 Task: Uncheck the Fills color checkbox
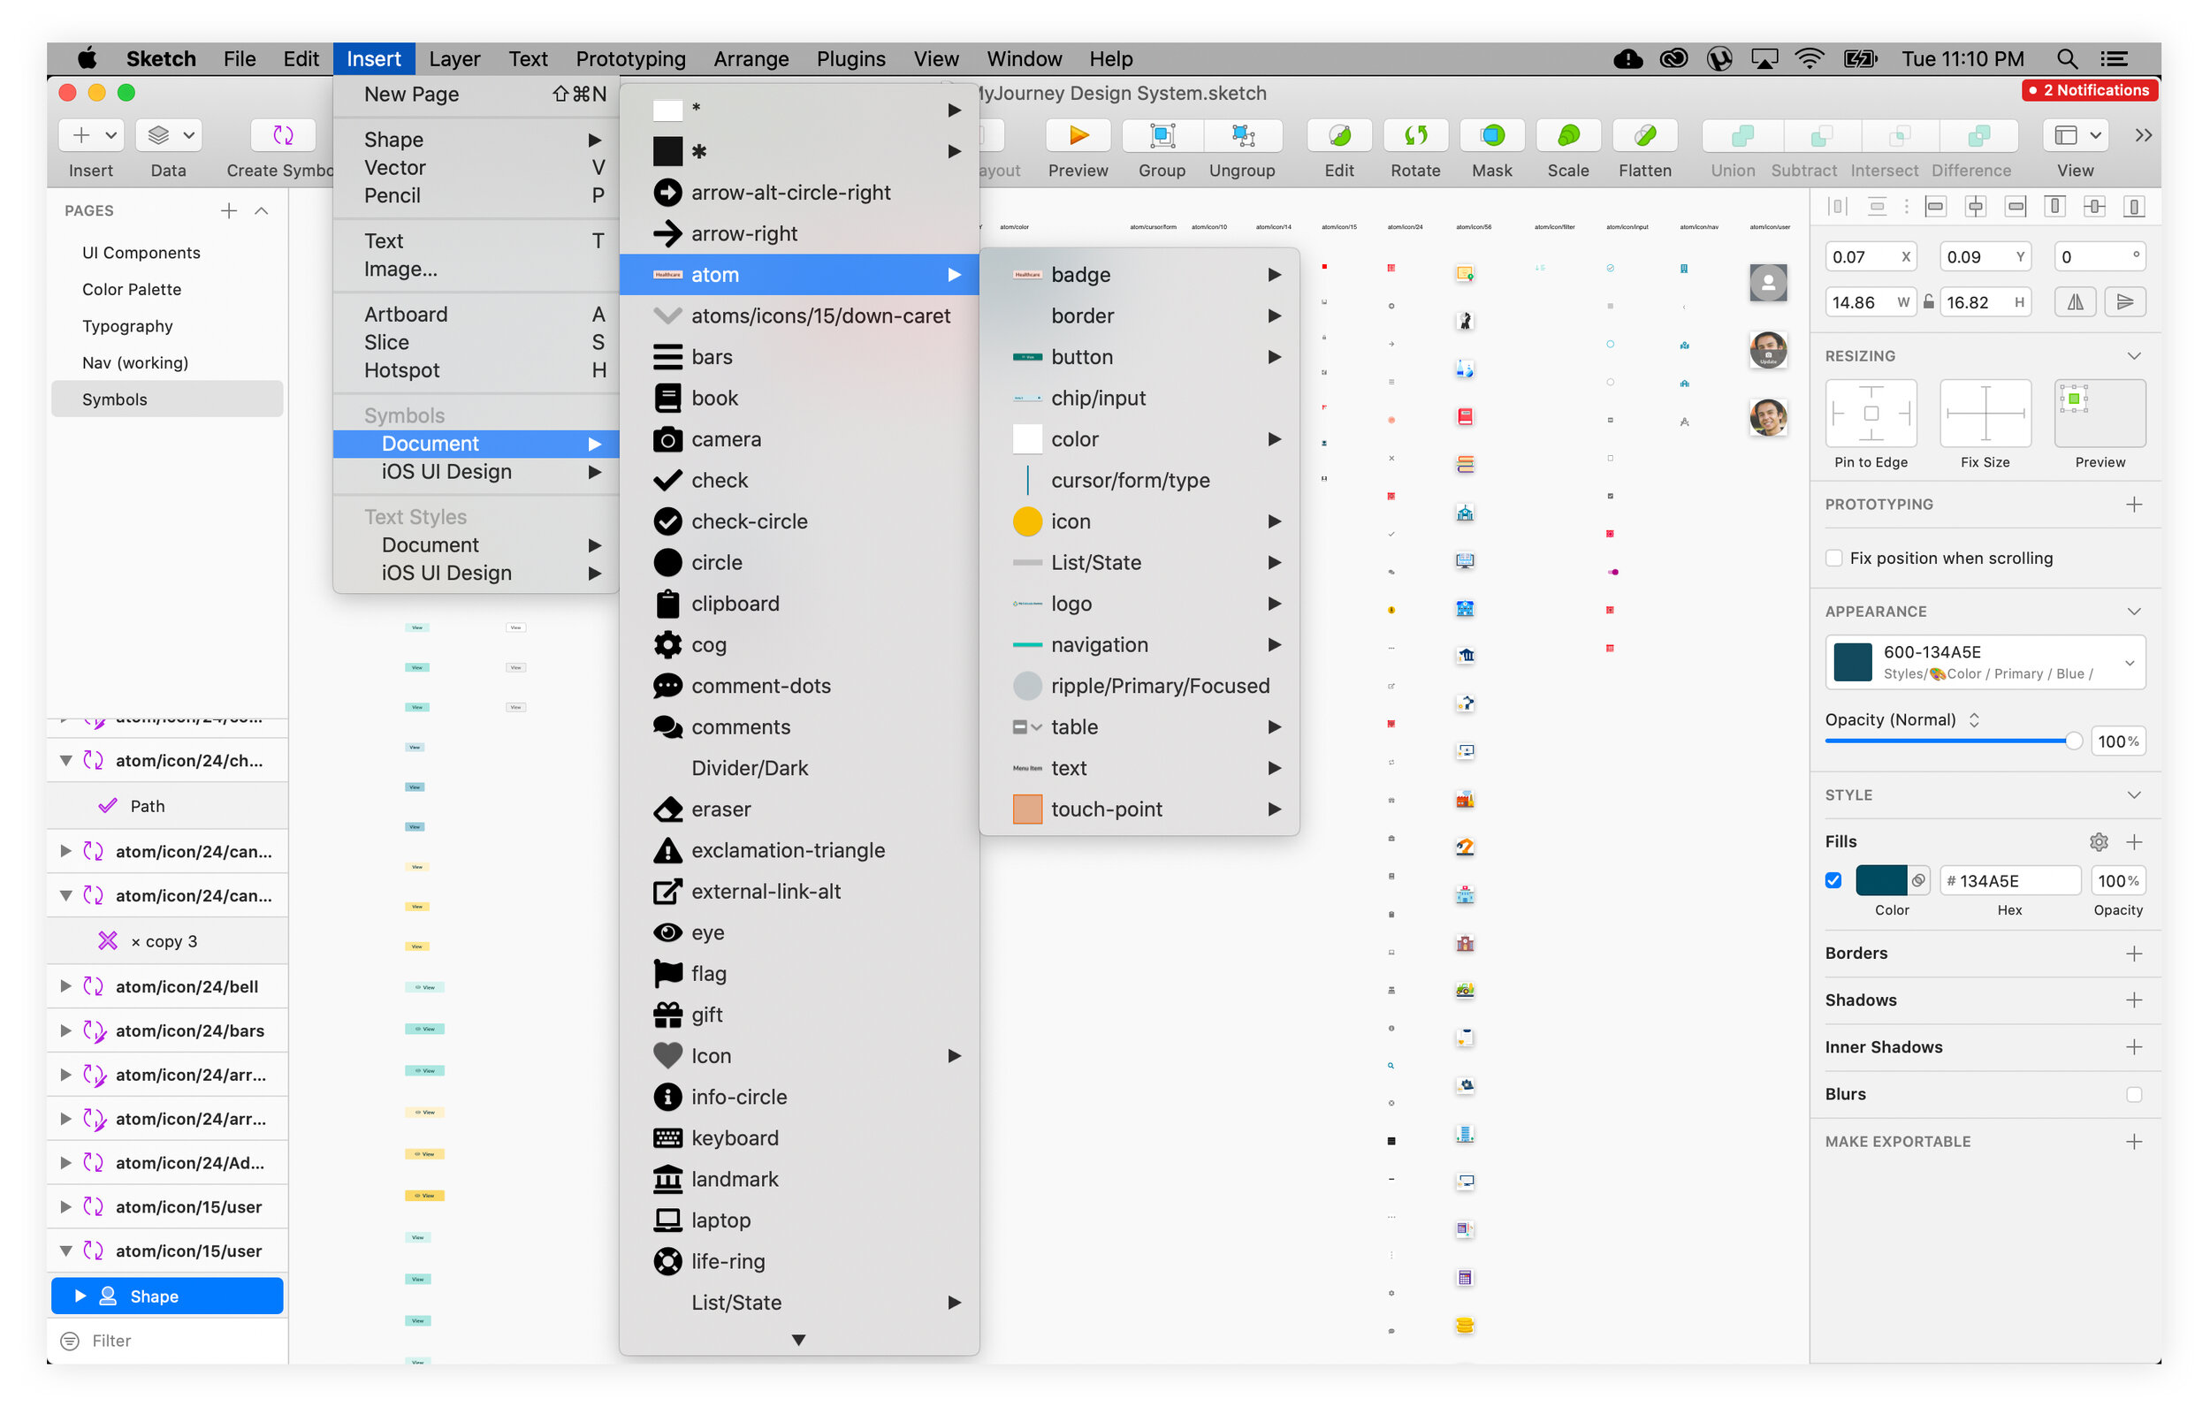coord(1833,880)
